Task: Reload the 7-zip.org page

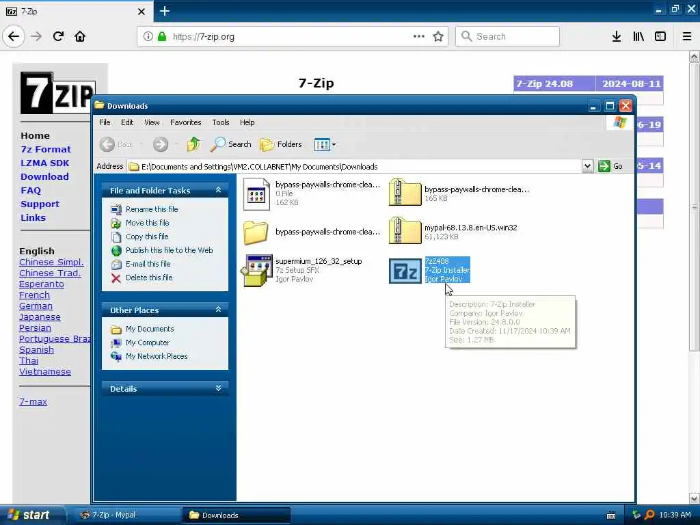Action: pyautogui.click(x=58, y=36)
